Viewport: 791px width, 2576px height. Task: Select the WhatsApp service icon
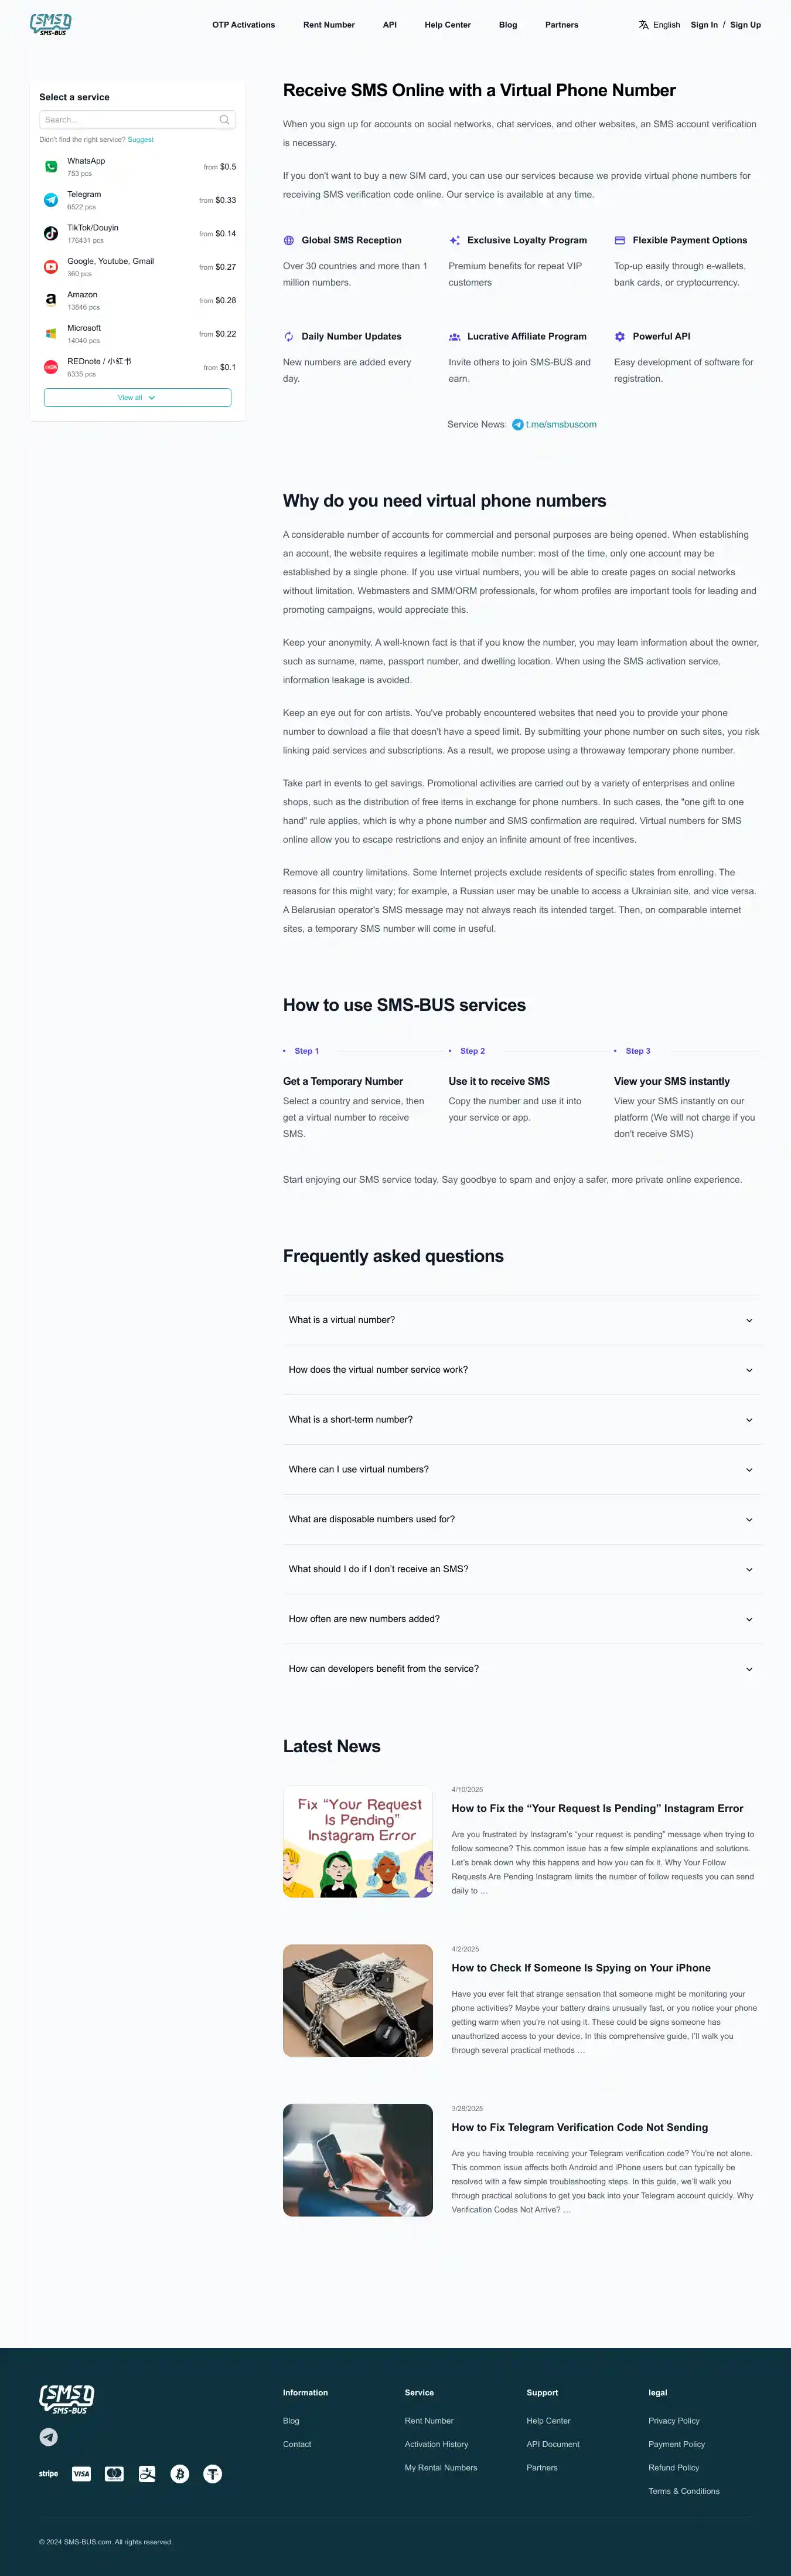click(x=51, y=167)
